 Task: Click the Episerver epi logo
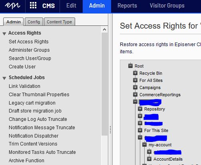12,6
